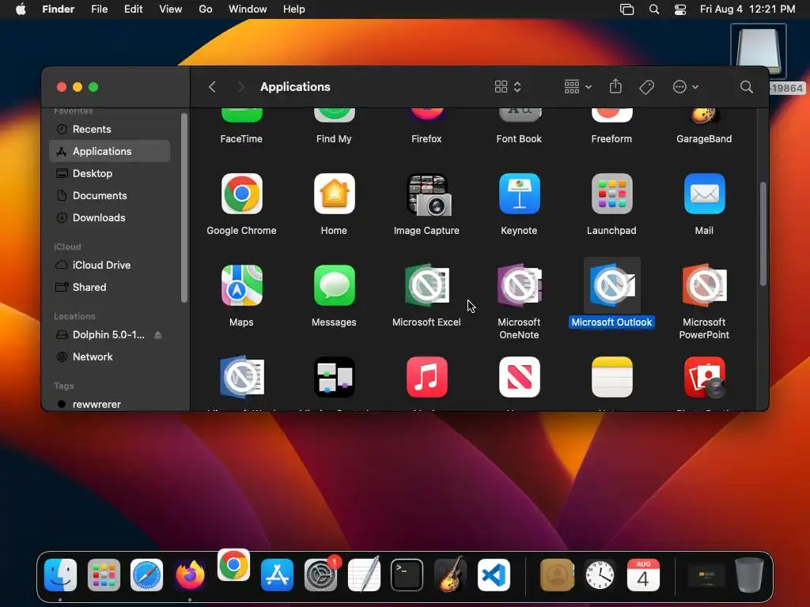Click the vertical scrollbar in the file area
This screenshot has height=607, width=810.
click(763, 234)
